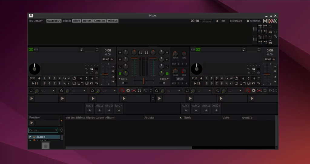Enable third effect power in FX2 unit
This screenshot has height=164, width=310.
click(218, 91)
